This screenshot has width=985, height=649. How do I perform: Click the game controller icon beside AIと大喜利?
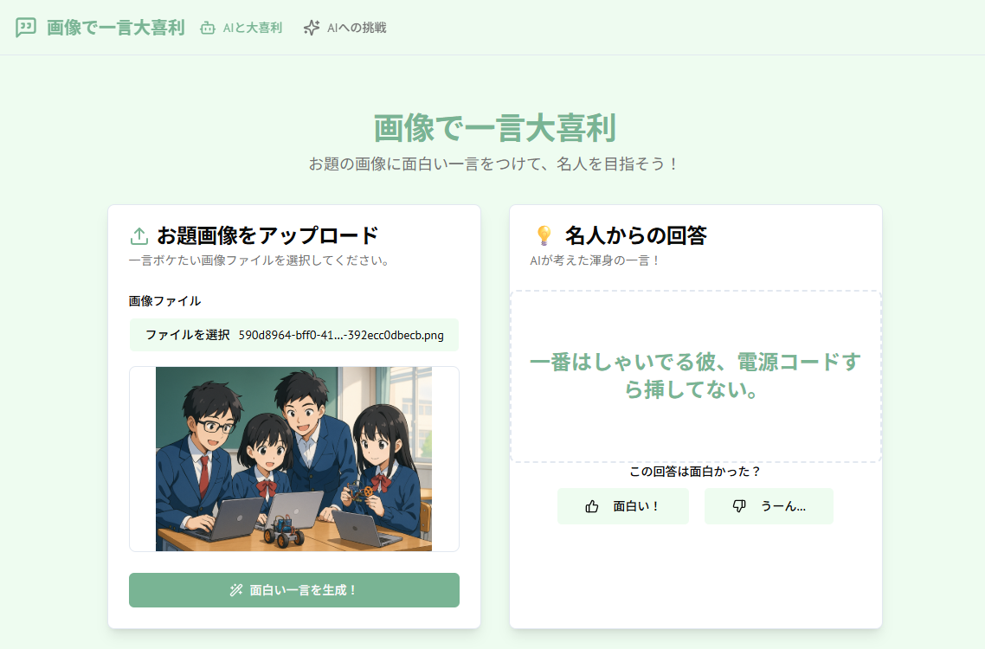[206, 27]
